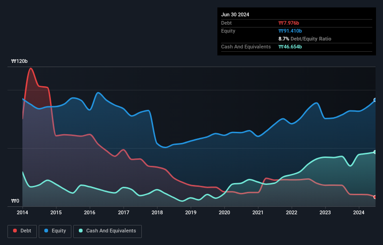Toggle the Cash And Equivalents legend button
The image size is (383, 245).
[107, 231]
